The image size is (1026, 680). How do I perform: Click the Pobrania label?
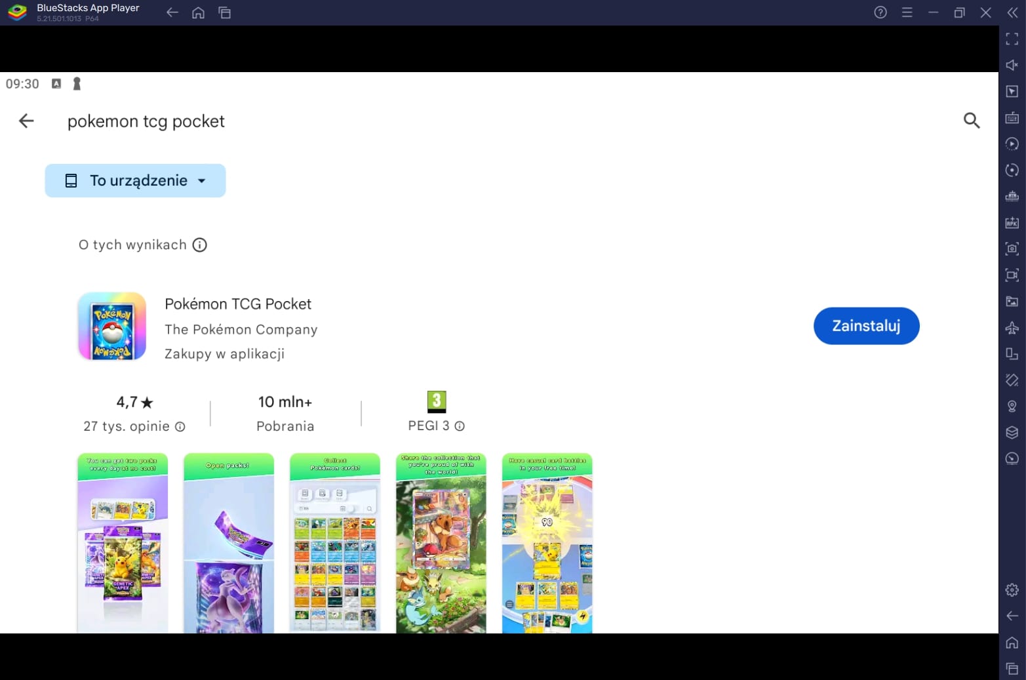(285, 426)
